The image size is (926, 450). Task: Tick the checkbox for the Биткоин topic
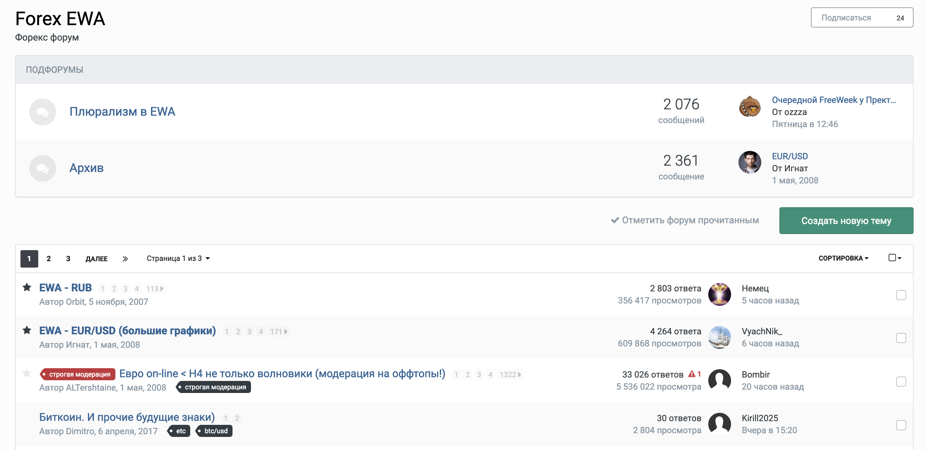(901, 425)
